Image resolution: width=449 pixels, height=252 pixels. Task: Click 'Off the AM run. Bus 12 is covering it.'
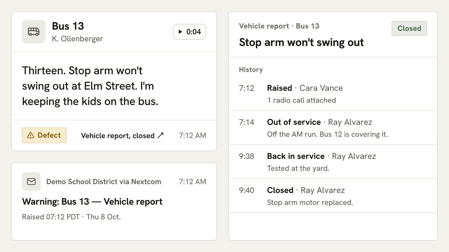(x=327, y=134)
